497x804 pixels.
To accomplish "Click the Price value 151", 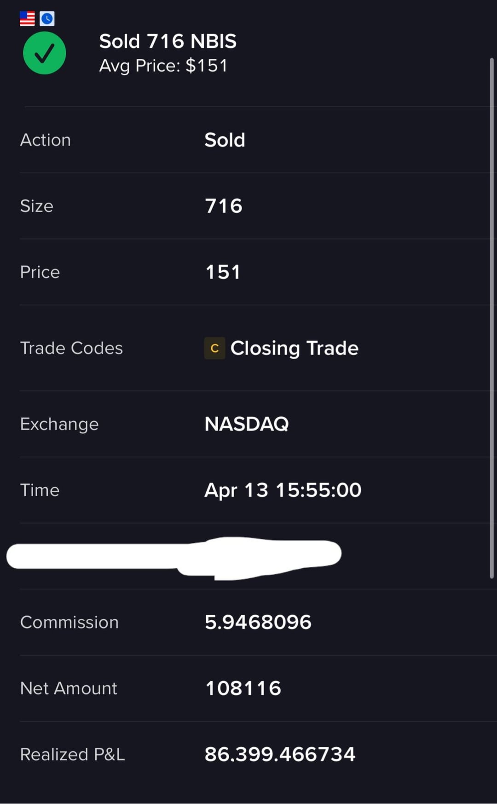I will tap(223, 272).
